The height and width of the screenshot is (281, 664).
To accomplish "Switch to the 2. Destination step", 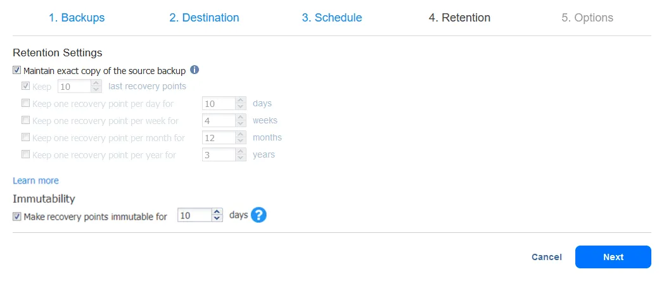I will coord(204,18).
